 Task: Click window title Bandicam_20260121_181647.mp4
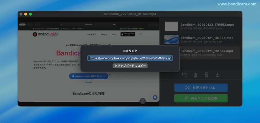pyautogui.click(x=130, y=14)
